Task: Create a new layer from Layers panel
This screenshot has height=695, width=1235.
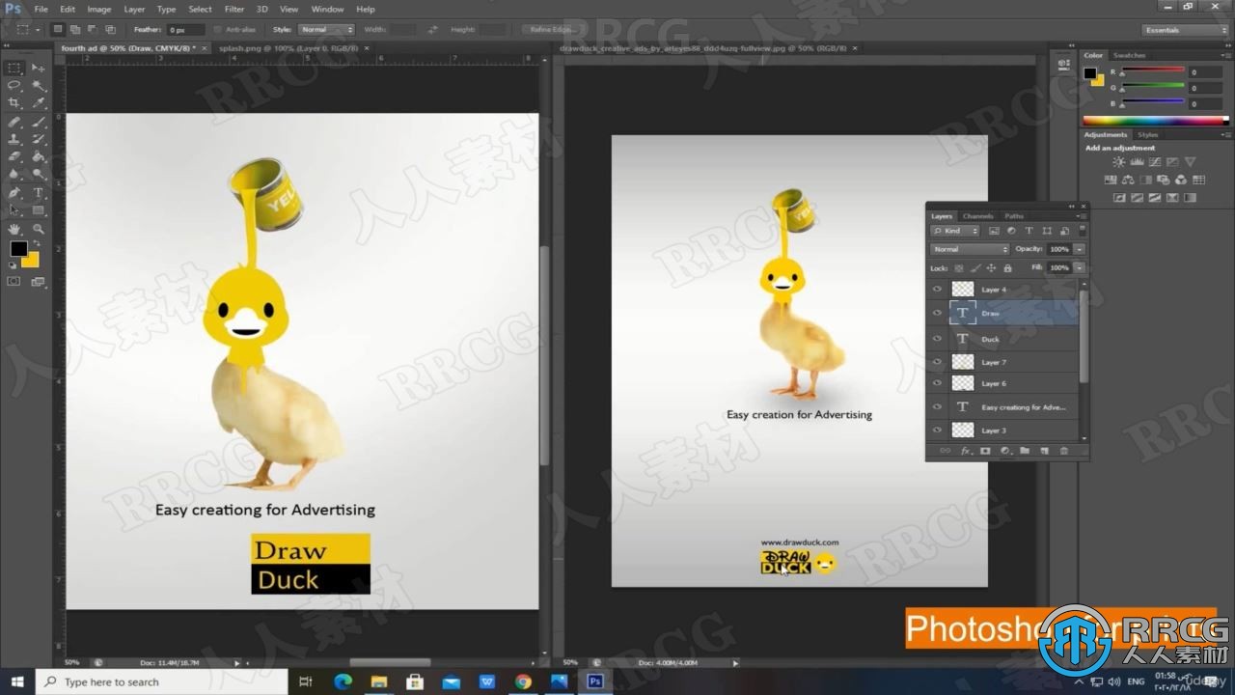Action: (x=1044, y=451)
